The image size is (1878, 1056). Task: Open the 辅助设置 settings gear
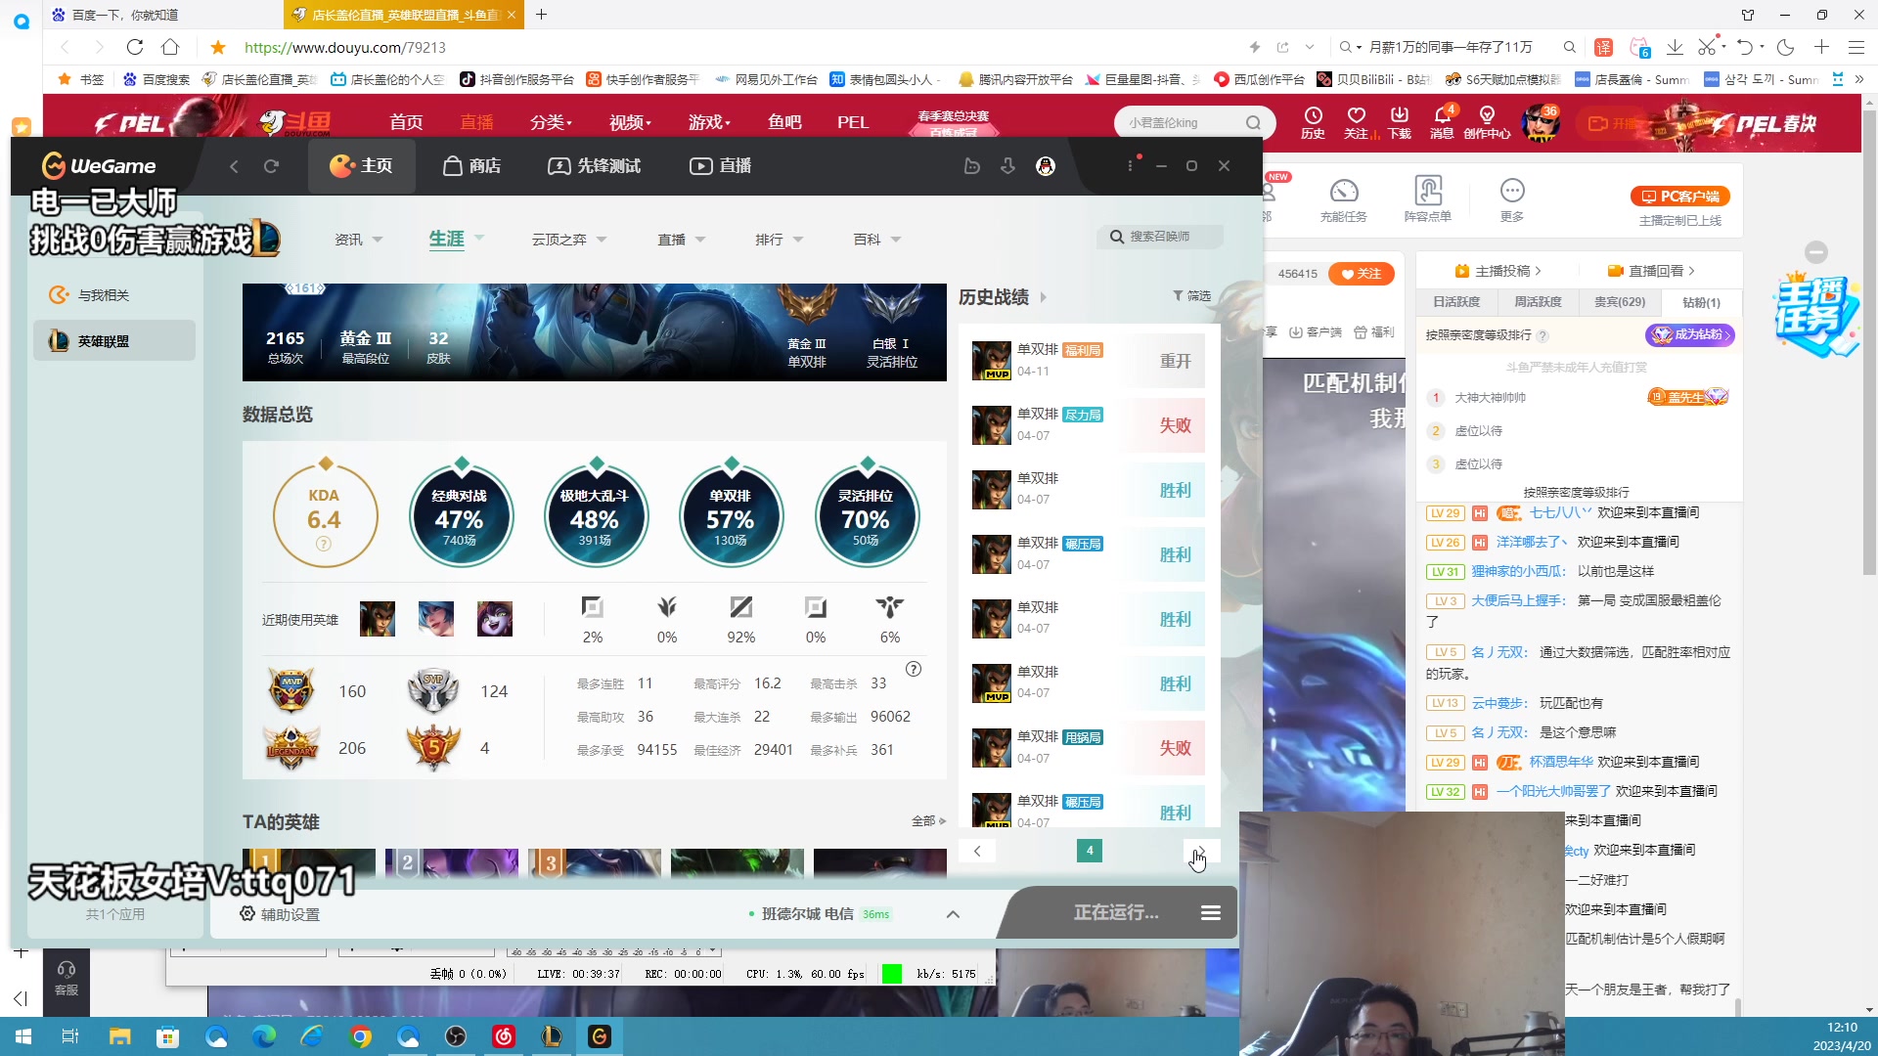[247, 913]
